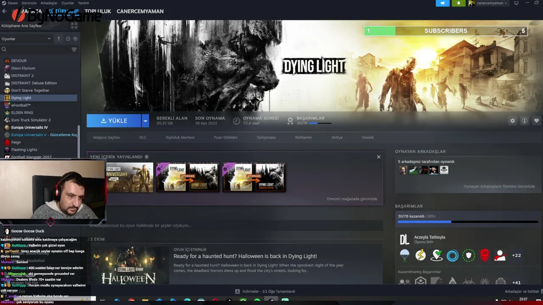
Task: Go to the TOPLULUK tab
Action: pos(98,11)
